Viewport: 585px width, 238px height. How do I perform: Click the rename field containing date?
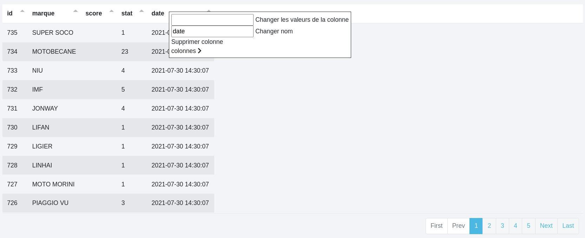[x=212, y=31]
